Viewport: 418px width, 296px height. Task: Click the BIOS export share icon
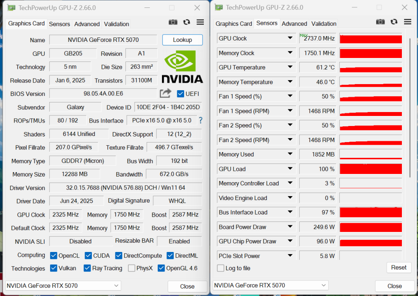tap(165, 93)
